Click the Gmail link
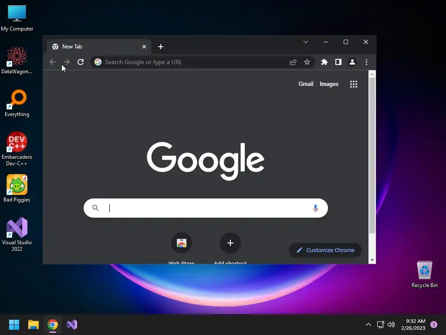Image resolution: width=446 pixels, height=335 pixels. click(306, 84)
